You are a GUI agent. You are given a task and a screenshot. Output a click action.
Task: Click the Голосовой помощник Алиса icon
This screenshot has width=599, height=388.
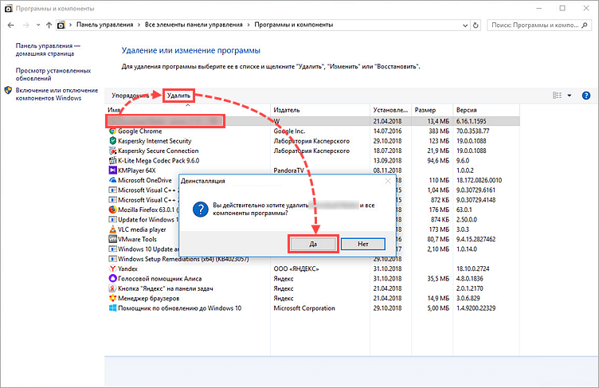pyautogui.click(x=112, y=279)
